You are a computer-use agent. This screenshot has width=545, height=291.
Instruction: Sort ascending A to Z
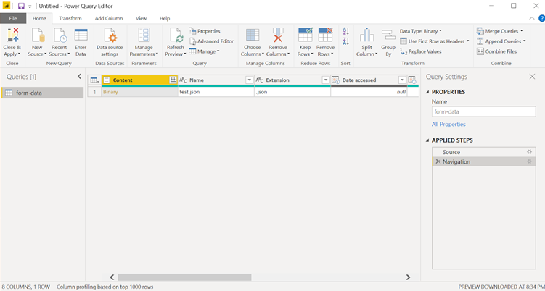346,31
